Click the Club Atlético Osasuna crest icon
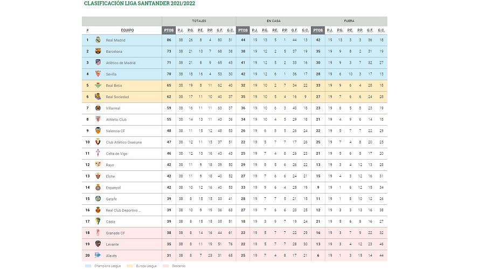This screenshot has height=269, width=485. pyautogui.click(x=98, y=142)
